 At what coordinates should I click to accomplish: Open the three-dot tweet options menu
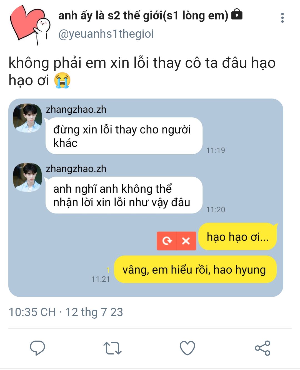point(282,18)
